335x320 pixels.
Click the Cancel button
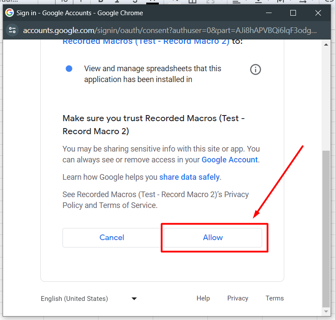[112, 238]
